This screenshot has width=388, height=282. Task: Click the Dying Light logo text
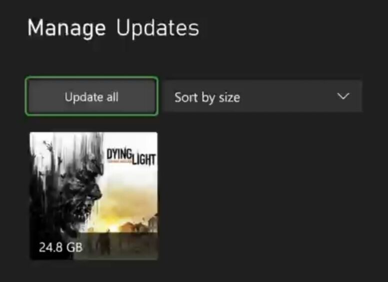click(x=131, y=156)
